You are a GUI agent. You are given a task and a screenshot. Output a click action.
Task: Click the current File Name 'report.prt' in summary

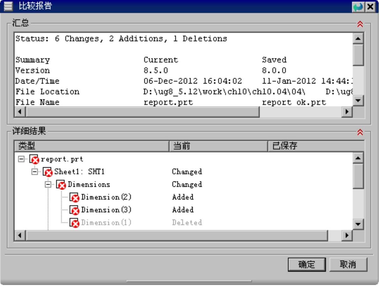pyautogui.click(x=168, y=102)
